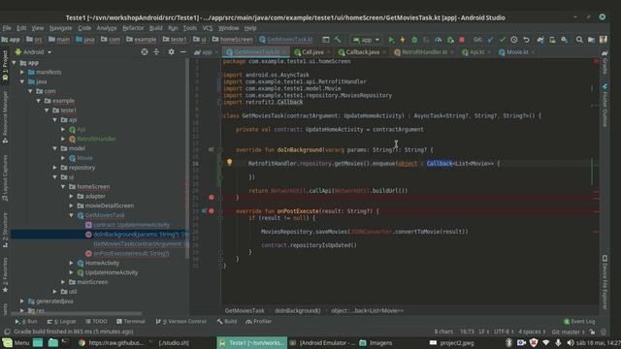Toggle the Structure tool window side button
621x349 pixels.
pos(5,232)
